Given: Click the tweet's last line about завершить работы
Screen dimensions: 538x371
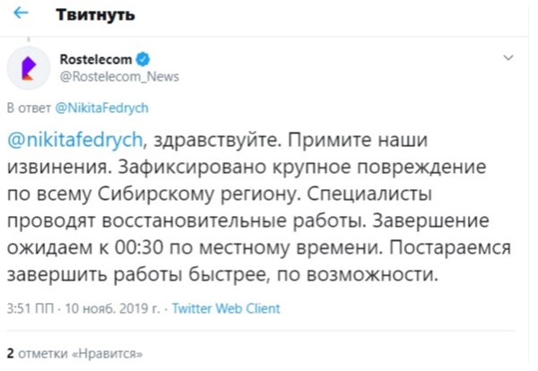Looking at the screenshot, I should pos(222,274).
